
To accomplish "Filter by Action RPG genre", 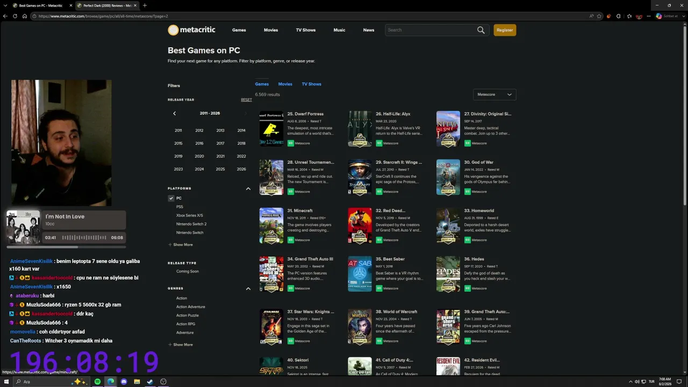I will coord(186,324).
